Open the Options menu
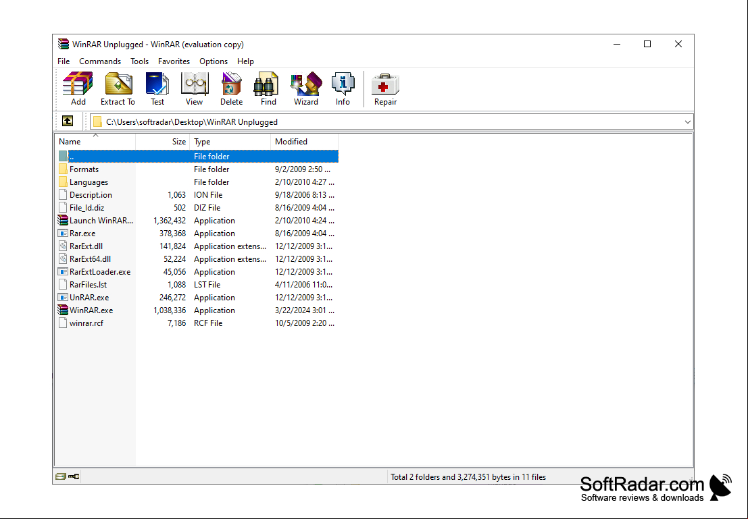Viewport: 748px width, 519px height. [214, 61]
